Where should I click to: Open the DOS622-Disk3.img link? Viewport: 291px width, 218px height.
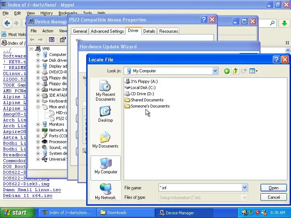(26, 184)
